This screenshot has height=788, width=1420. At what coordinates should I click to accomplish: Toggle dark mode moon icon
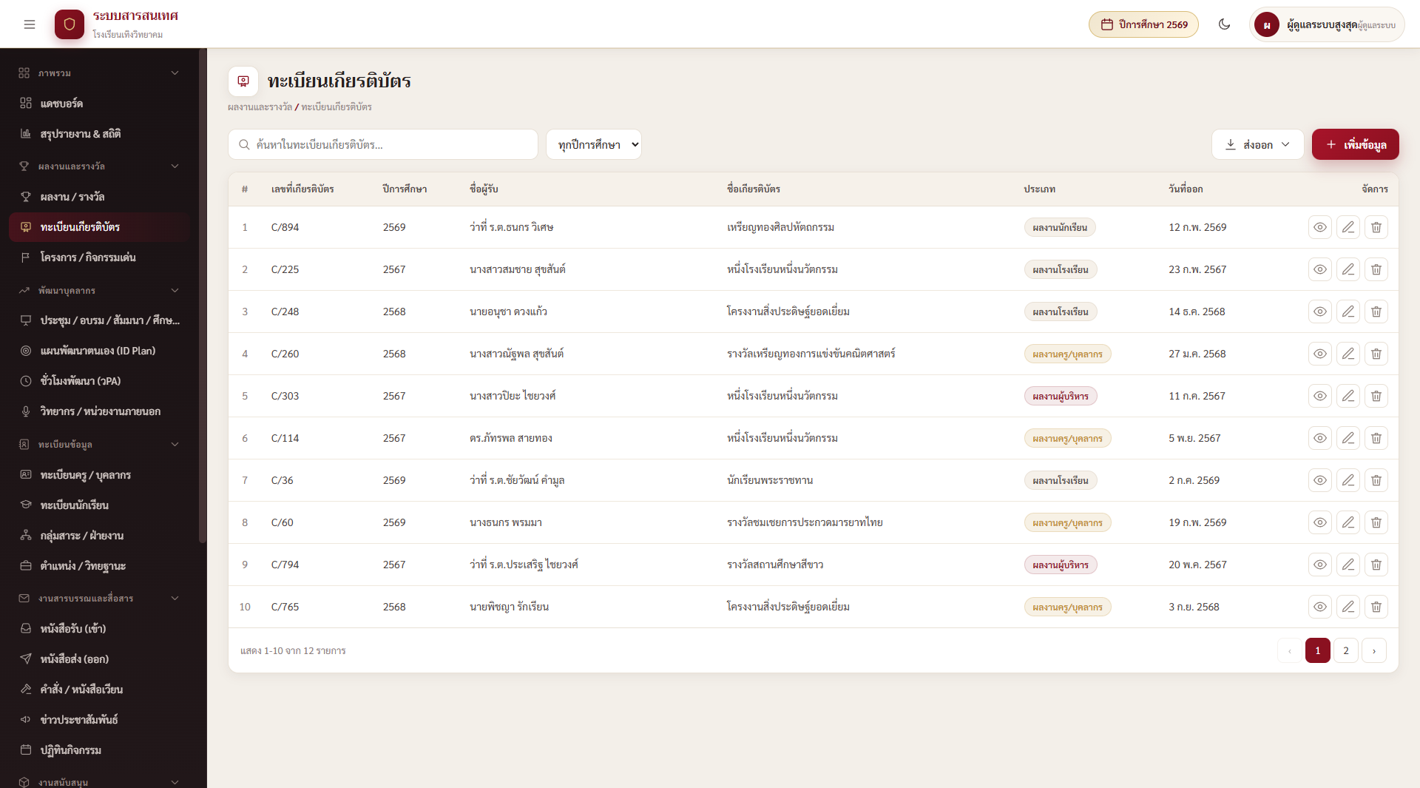(1224, 24)
